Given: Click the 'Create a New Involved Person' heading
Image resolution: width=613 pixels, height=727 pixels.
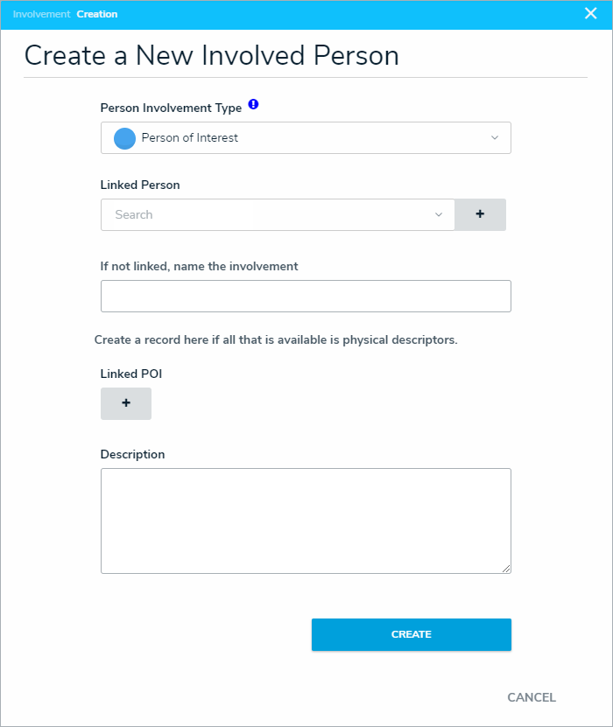Looking at the screenshot, I should tap(211, 56).
